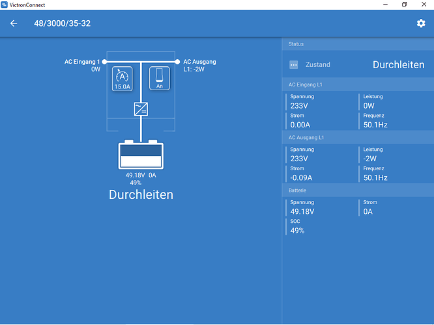Click the AC input node dot
434x325 pixels.
pos(104,62)
